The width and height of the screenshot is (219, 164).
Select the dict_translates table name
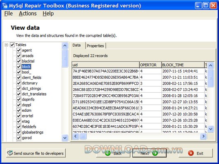(34, 94)
